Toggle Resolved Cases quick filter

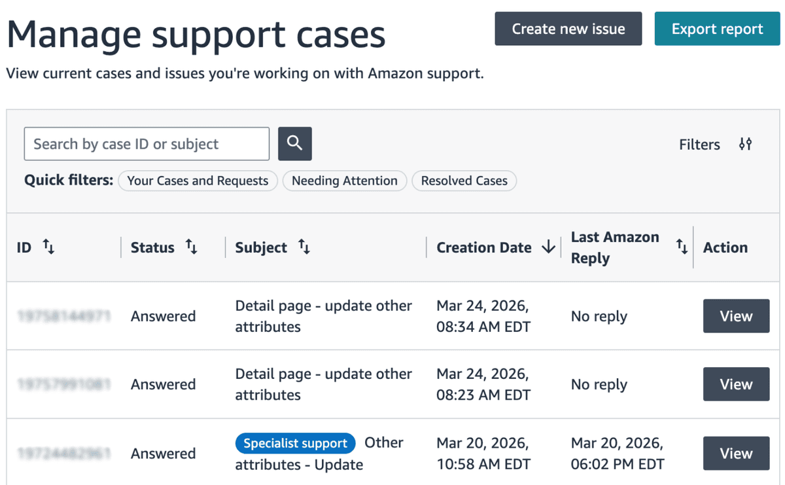pos(464,181)
